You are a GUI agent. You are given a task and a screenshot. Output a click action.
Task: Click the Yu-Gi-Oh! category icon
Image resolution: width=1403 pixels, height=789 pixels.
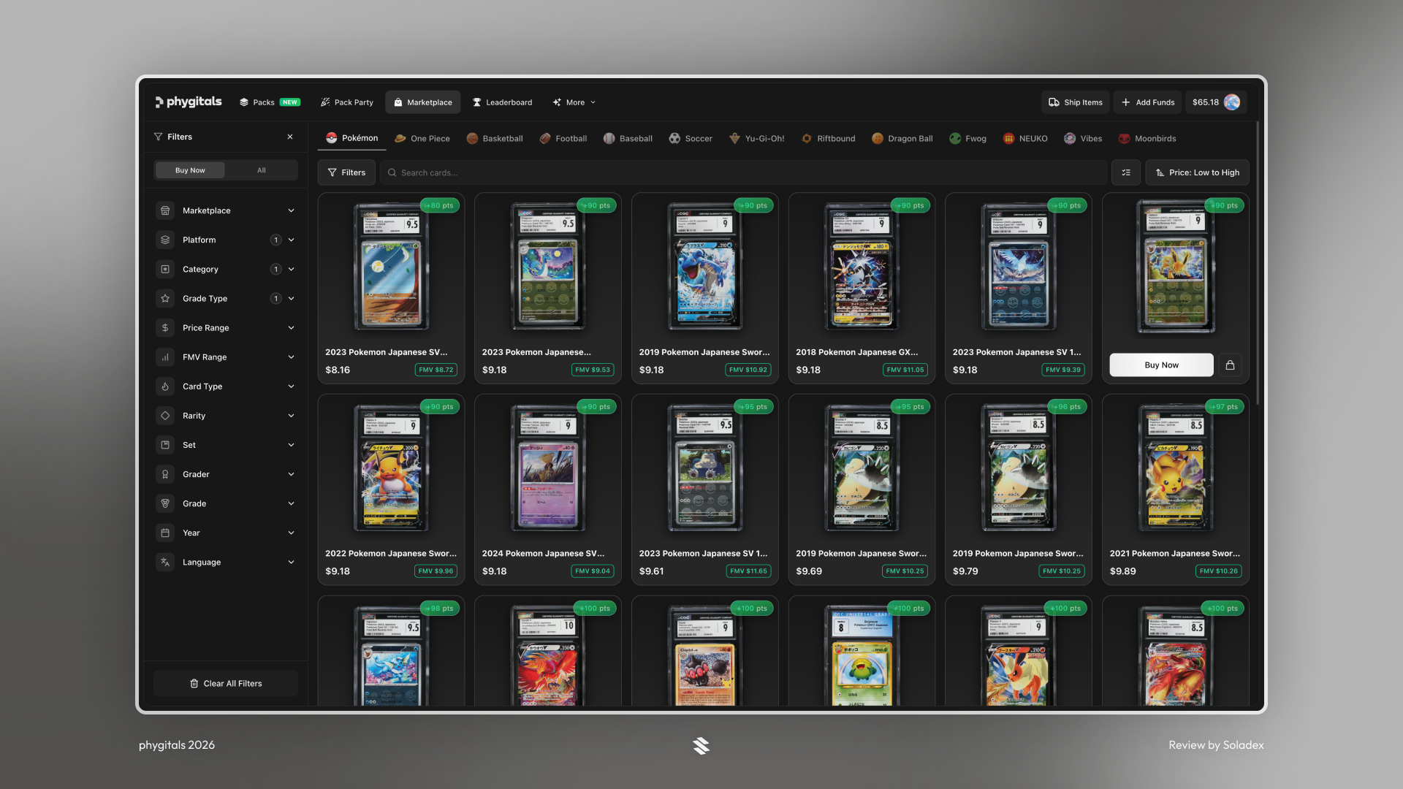(x=734, y=138)
